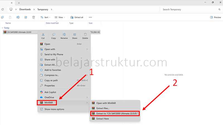Click the Extract all toolbar button
The height and width of the screenshot is (125, 223).
tap(77, 17)
